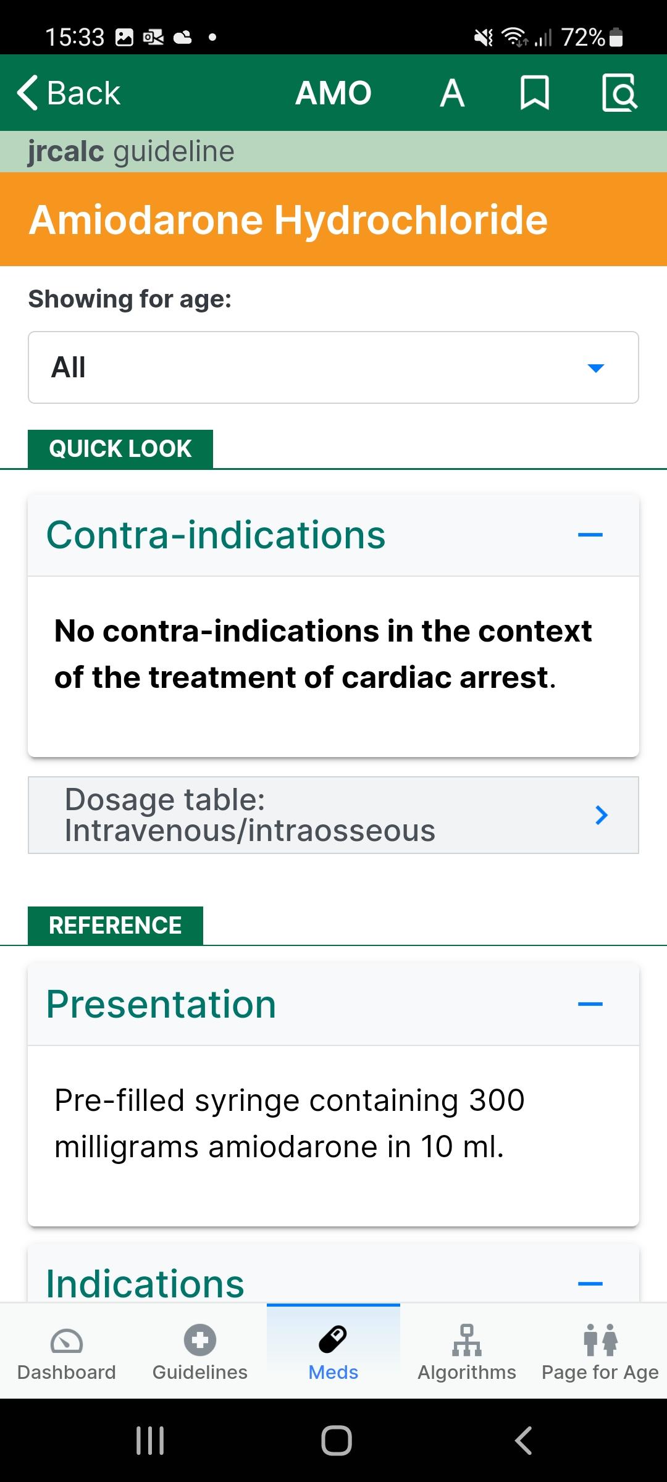667x1482 pixels.
Task: Collapse the Presentation section
Action: pyautogui.click(x=590, y=1004)
